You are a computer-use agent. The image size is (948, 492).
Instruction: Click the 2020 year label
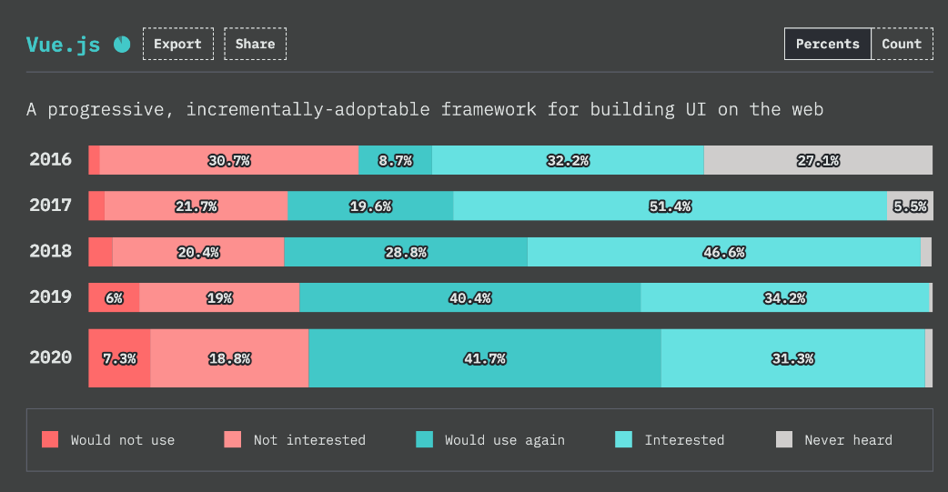tap(50, 358)
